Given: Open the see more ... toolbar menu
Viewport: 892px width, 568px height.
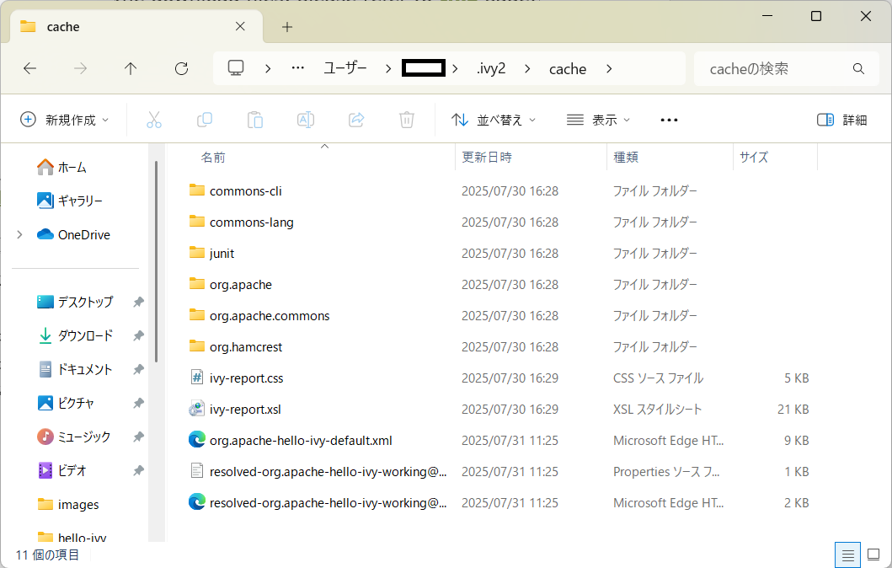Looking at the screenshot, I should point(669,120).
